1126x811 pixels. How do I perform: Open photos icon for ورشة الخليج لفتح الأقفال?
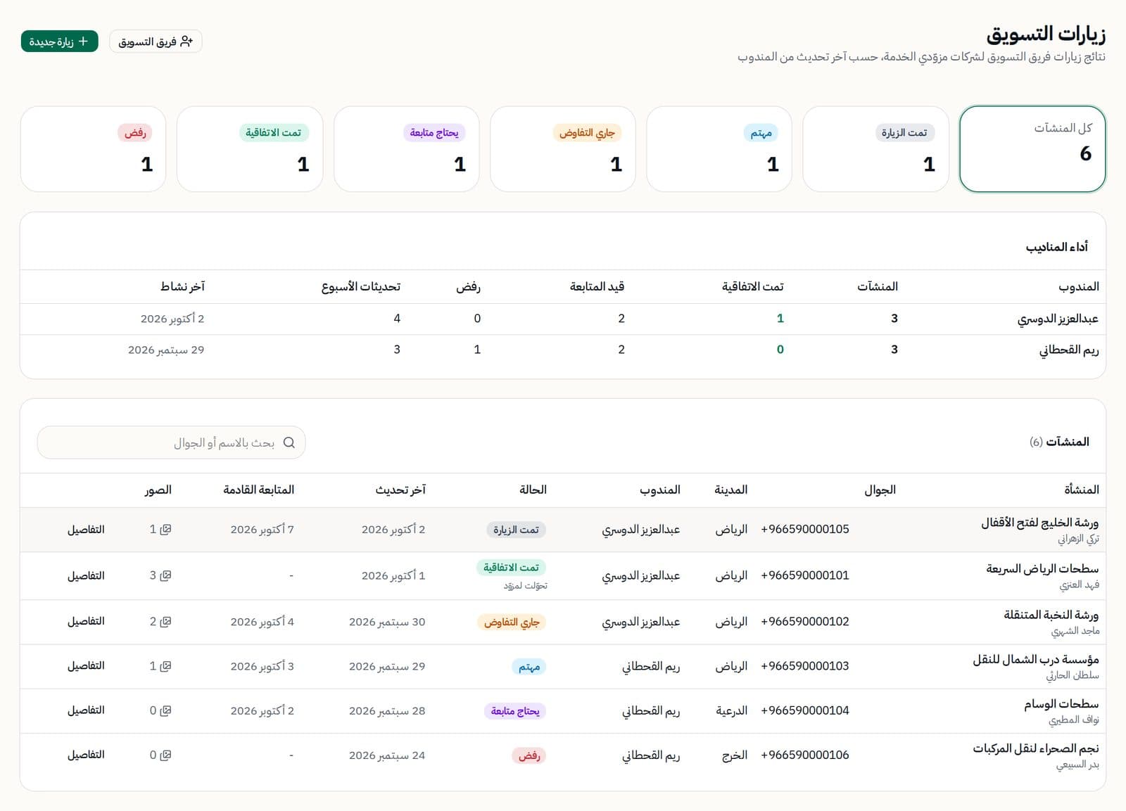pos(165,530)
